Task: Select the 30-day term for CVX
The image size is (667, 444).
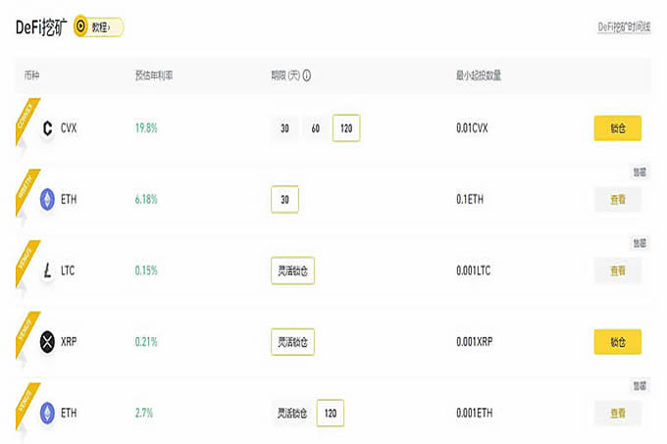Action: (284, 128)
